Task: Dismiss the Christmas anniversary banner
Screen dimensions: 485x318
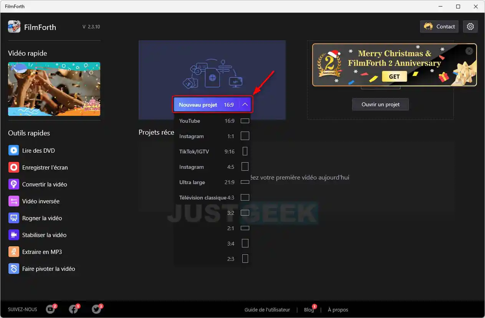Action: (469, 51)
